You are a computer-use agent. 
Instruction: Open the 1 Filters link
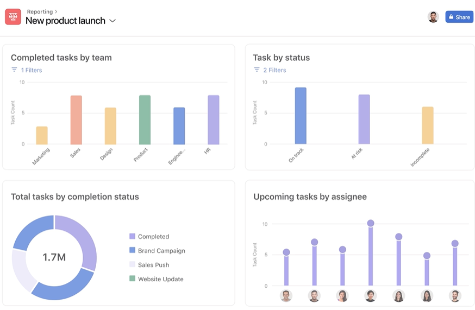pos(32,70)
